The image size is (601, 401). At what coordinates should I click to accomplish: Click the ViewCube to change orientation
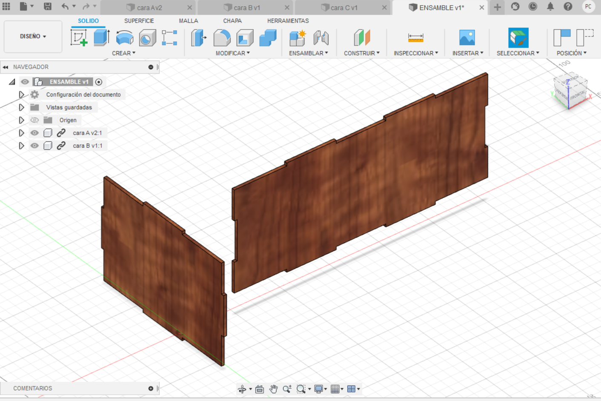tap(570, 91)
